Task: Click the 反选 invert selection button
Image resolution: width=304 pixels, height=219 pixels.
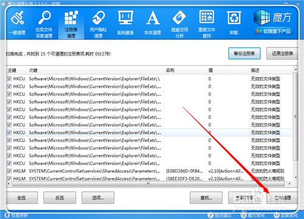Action: click(x=60, y=198)
